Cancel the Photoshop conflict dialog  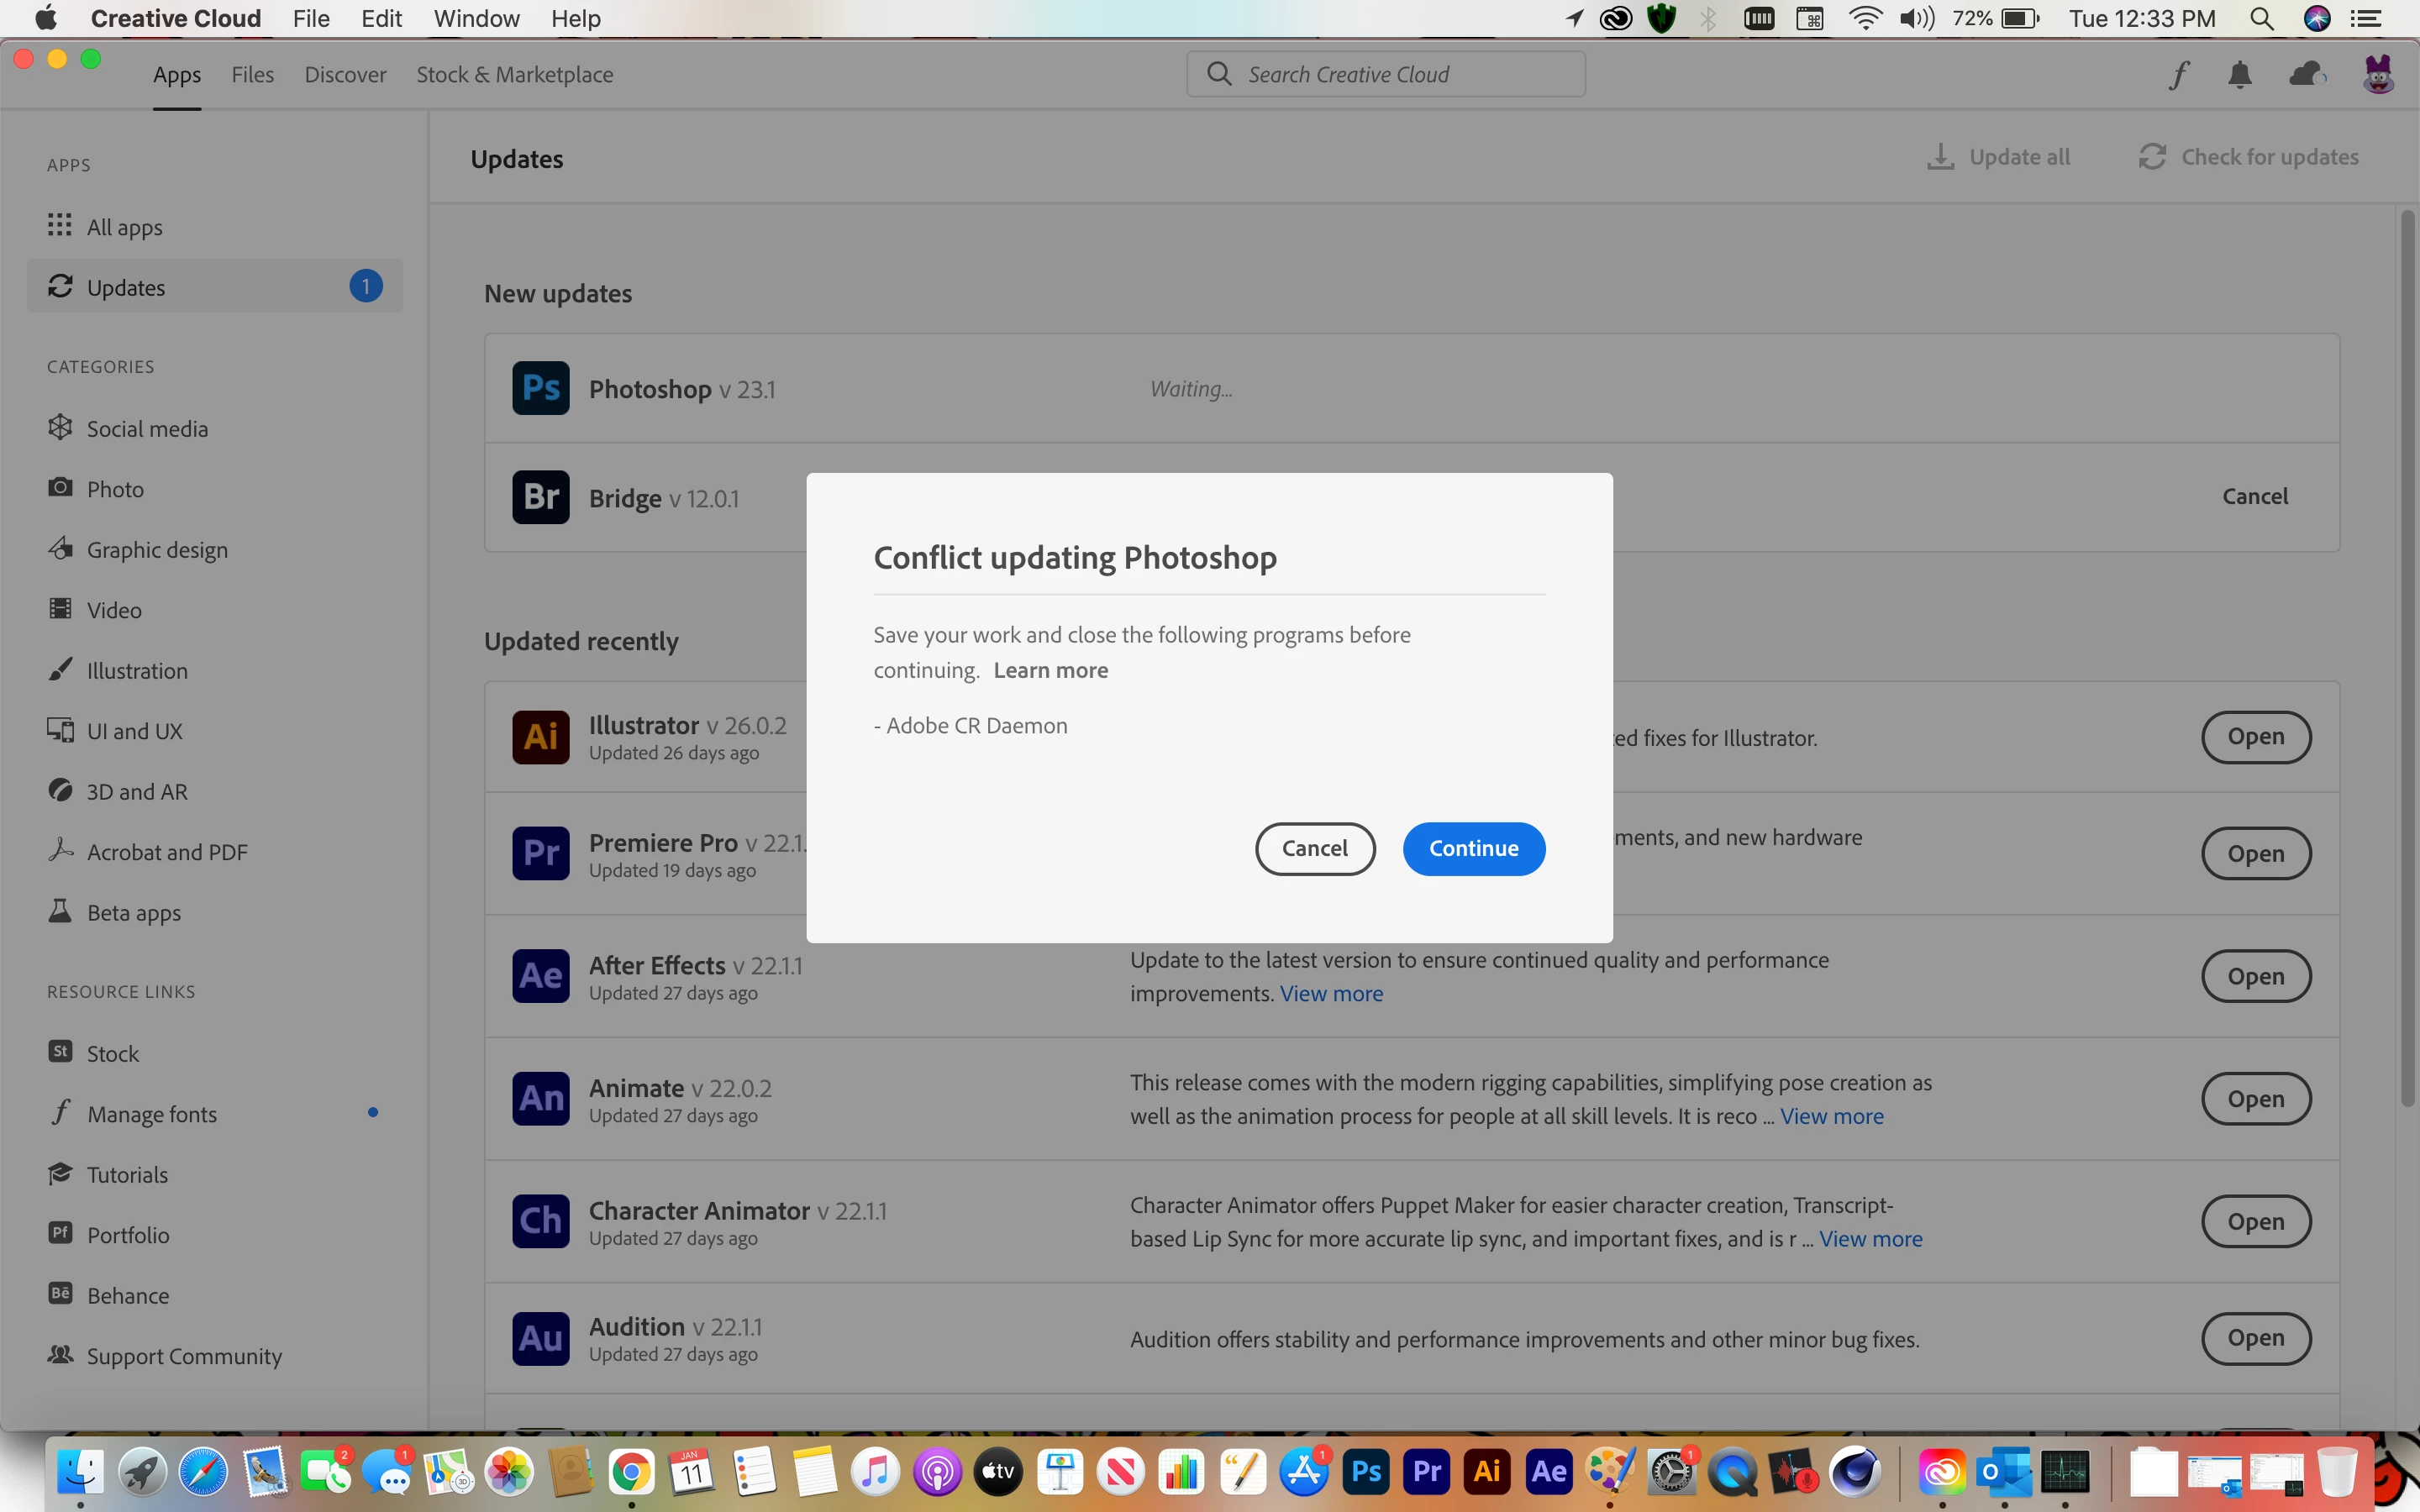click(x=1314, y=848)
